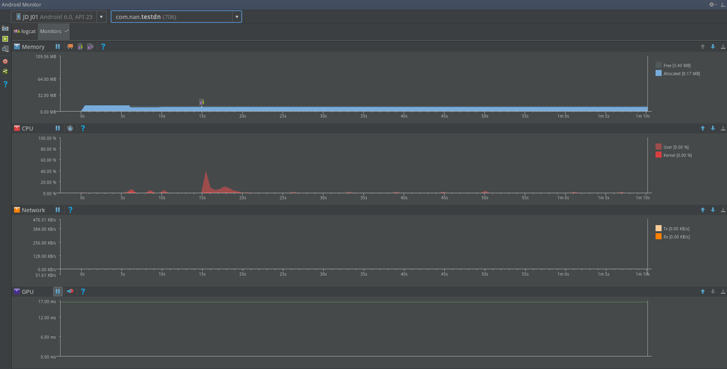Screen dimensions: 727x369
Task: Open Memory monitor help question mark
Action: pyautogui.click(x=103, y=46)
